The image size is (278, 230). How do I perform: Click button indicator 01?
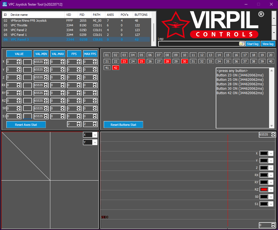pyautogui.click(x=107, y=55)
